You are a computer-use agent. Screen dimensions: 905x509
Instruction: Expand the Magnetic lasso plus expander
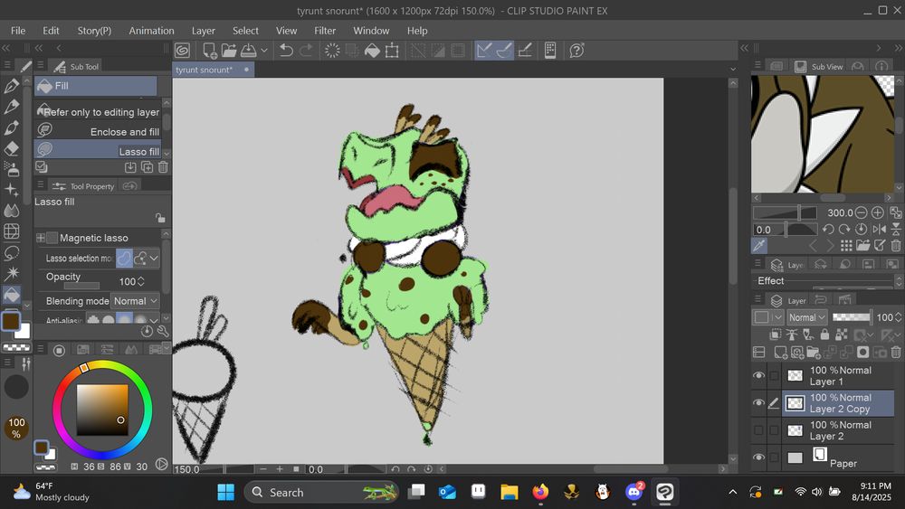[x=41, y=238]
